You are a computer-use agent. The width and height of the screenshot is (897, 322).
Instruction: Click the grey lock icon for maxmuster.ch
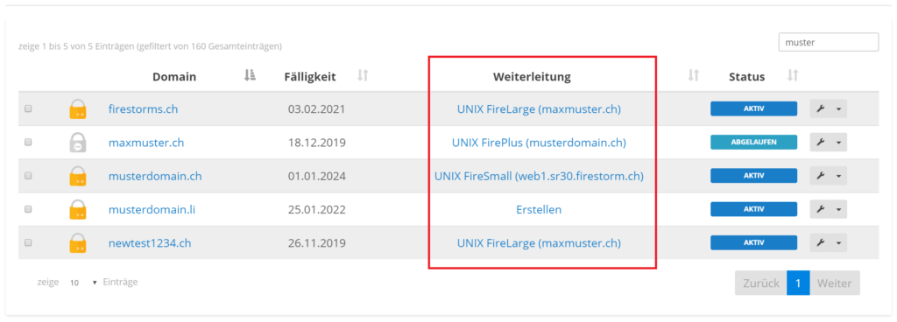pos(78,142)
